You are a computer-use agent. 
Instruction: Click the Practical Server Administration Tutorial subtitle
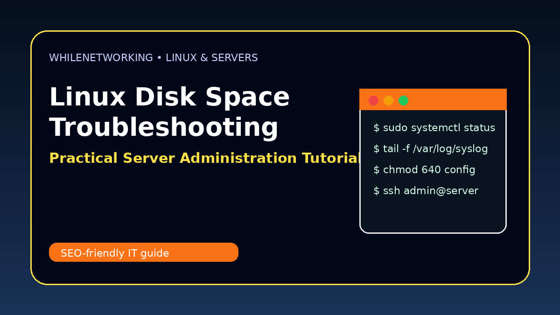205,158
